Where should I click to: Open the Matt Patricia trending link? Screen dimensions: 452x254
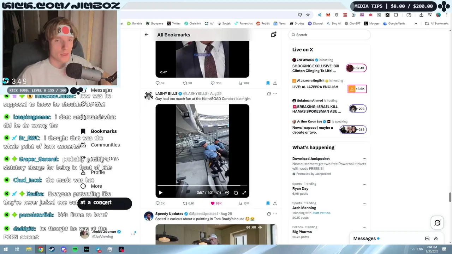pos(321,213)
